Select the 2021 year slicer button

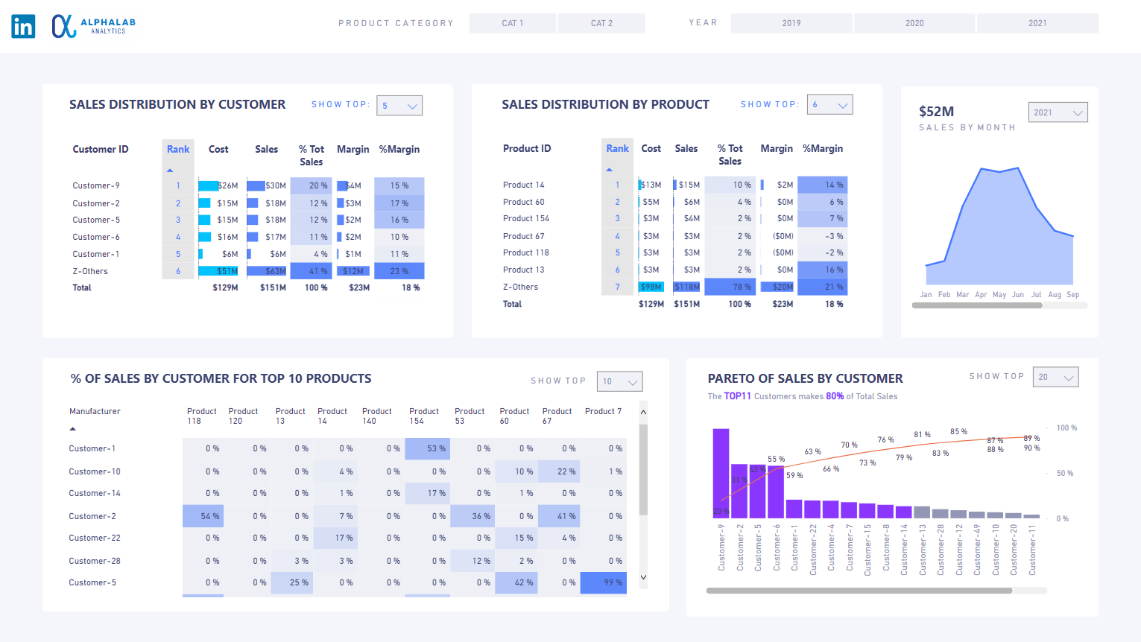pyautogui.click(x=1037, y=23)
